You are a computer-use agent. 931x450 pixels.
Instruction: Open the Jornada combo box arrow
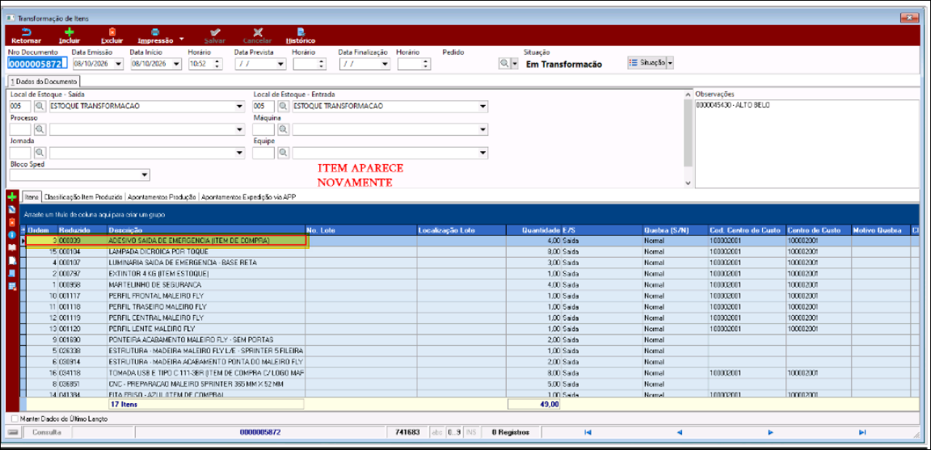click(240, 154)
